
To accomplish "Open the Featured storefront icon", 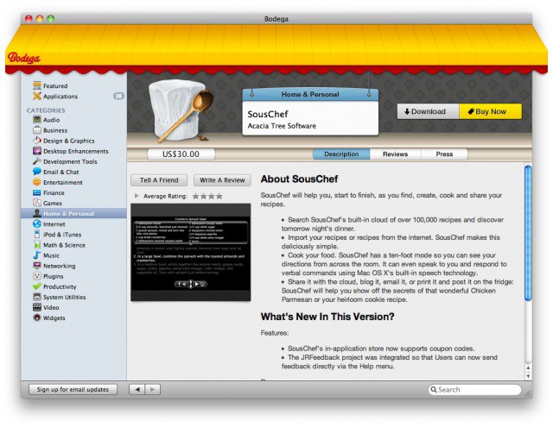I will (37, 85).
